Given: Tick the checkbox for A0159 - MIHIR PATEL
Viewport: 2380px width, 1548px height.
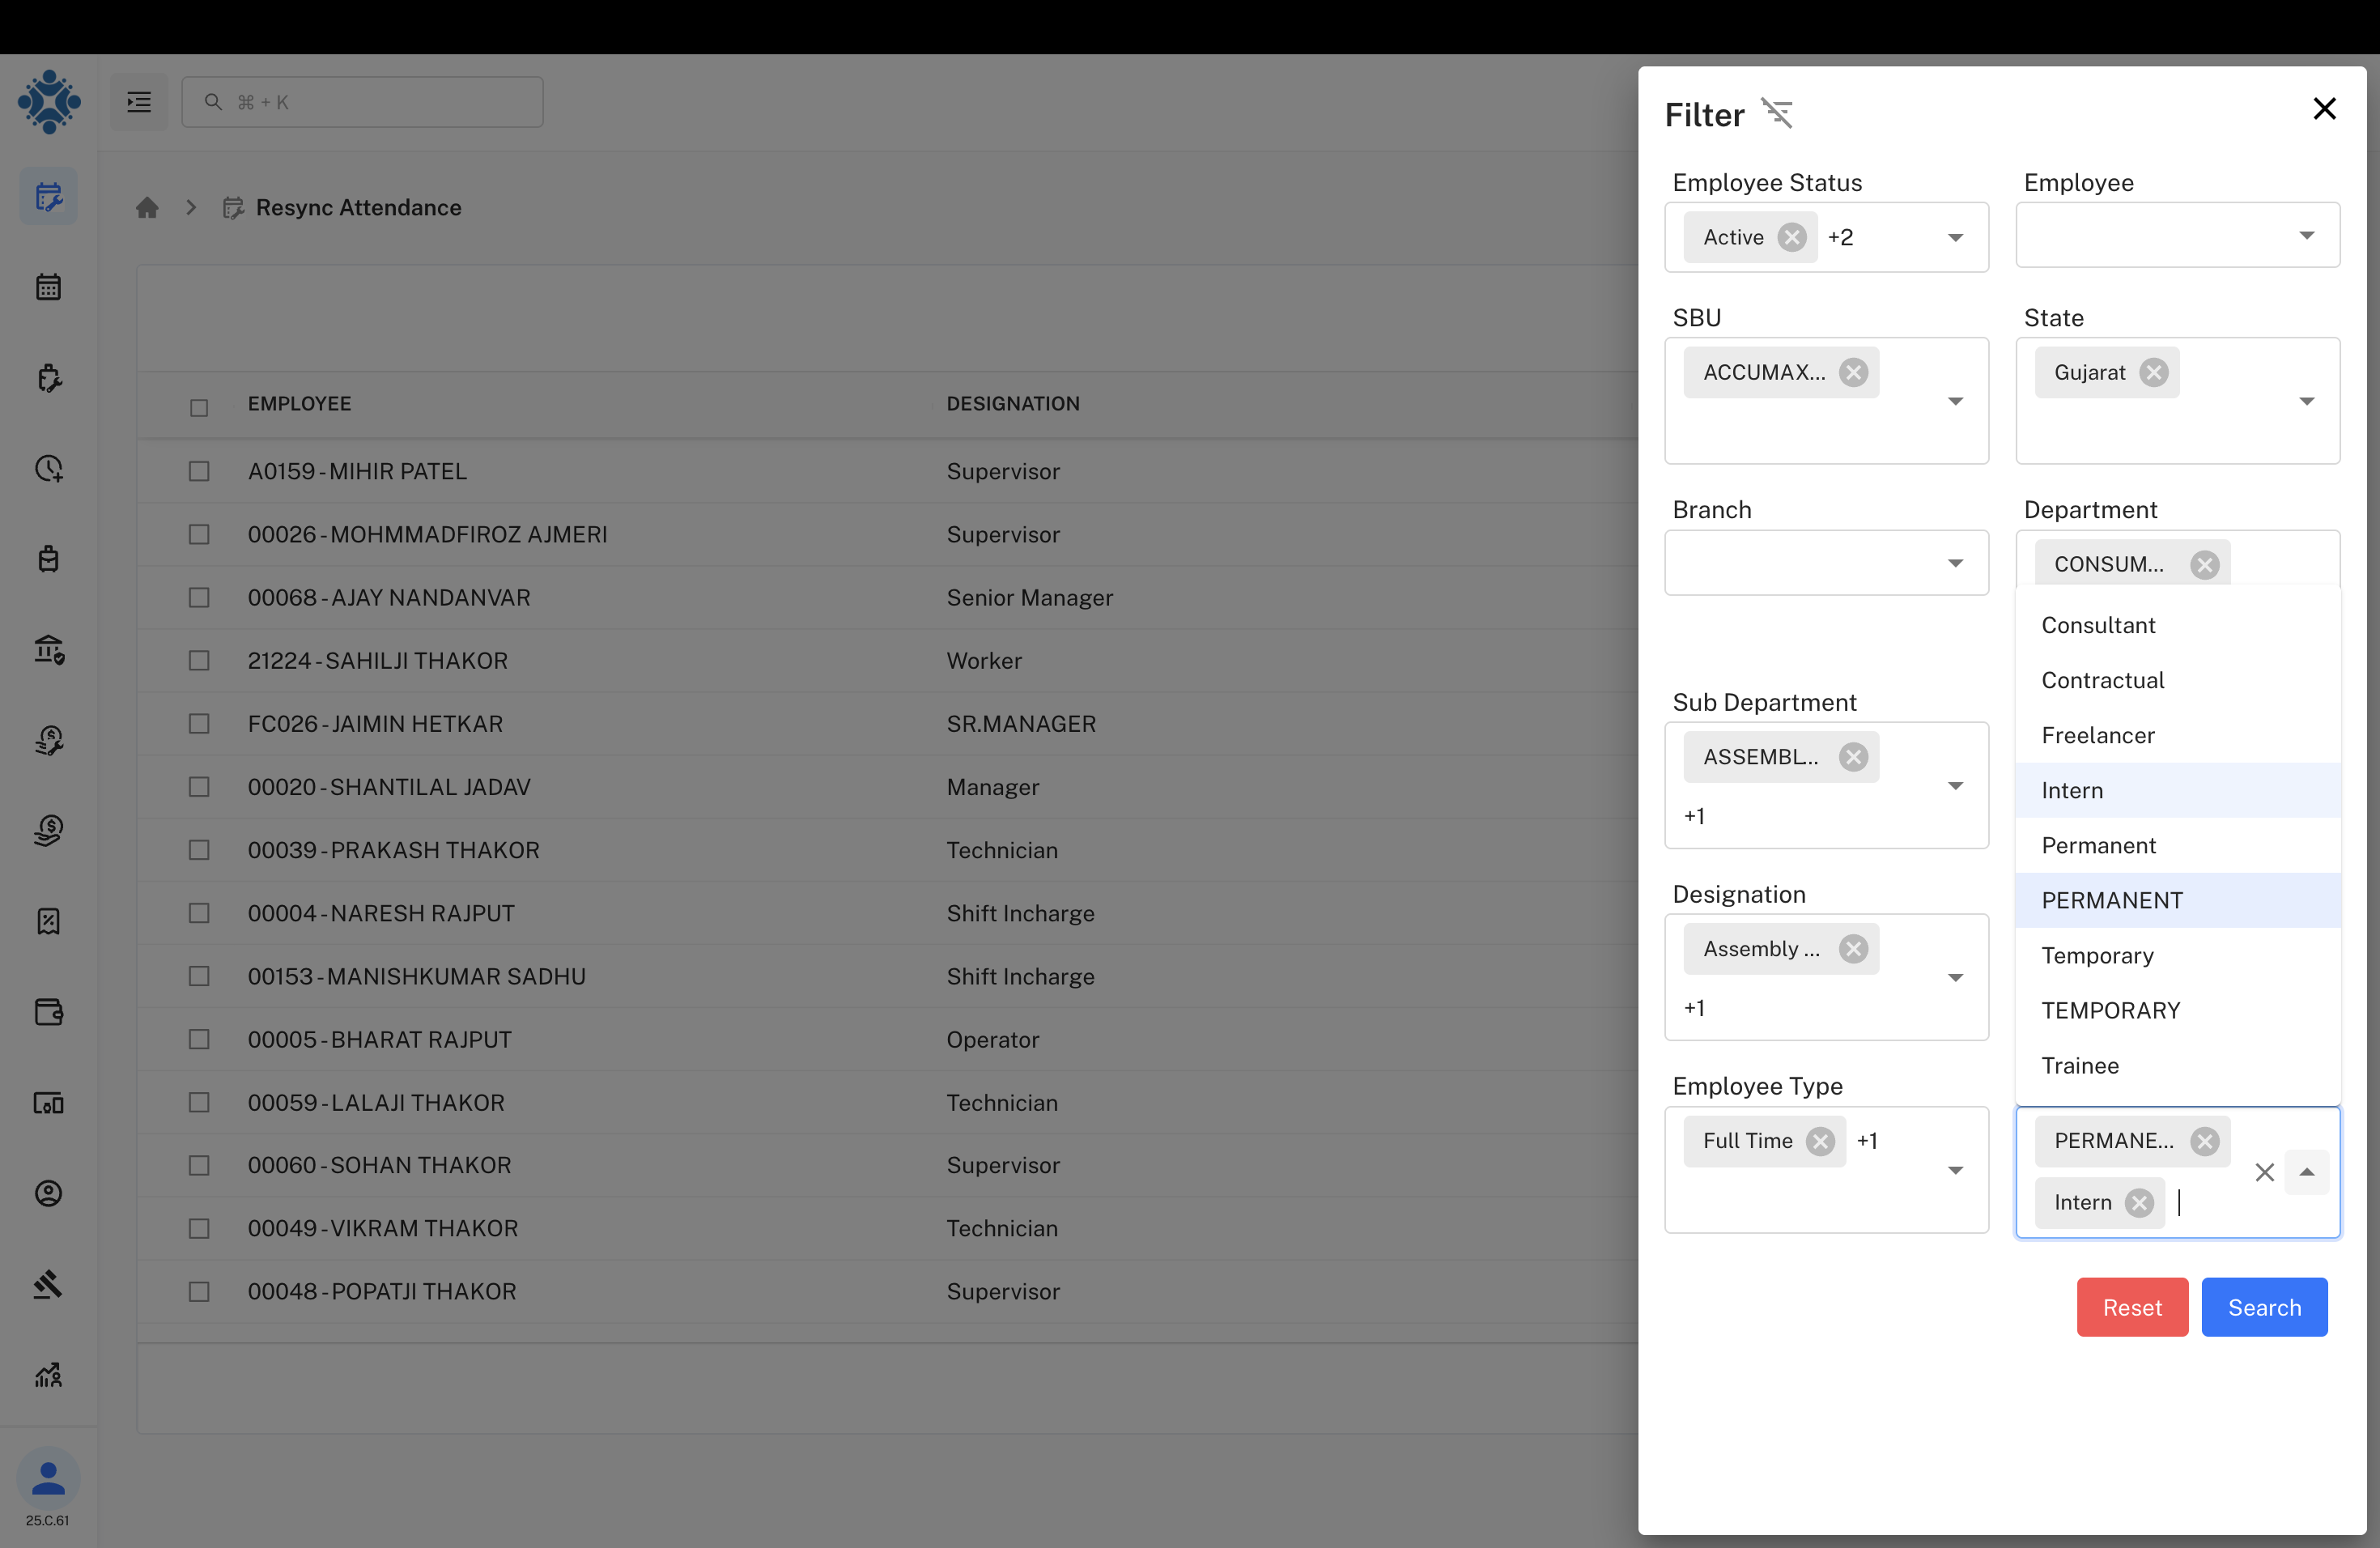Looking at the screenshot, I should click(198, 471).
